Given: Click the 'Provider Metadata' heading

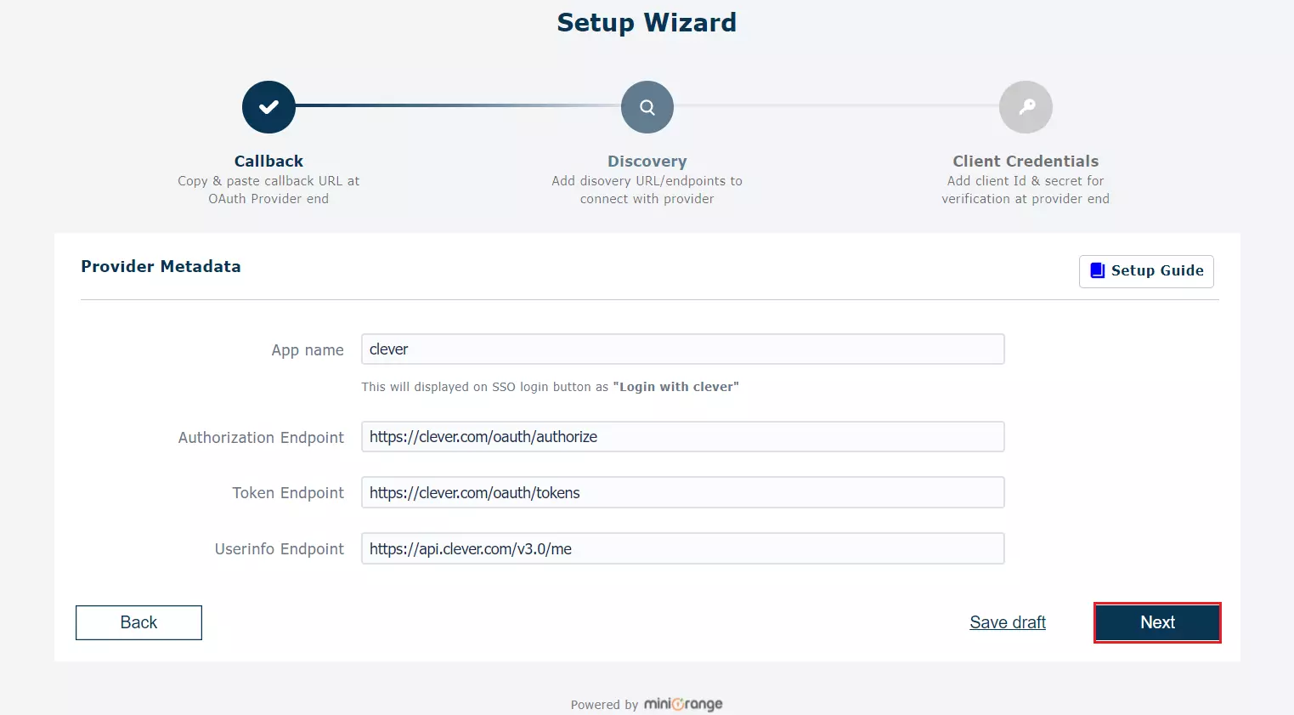Looking at the screenshot, I should (161, 266).
